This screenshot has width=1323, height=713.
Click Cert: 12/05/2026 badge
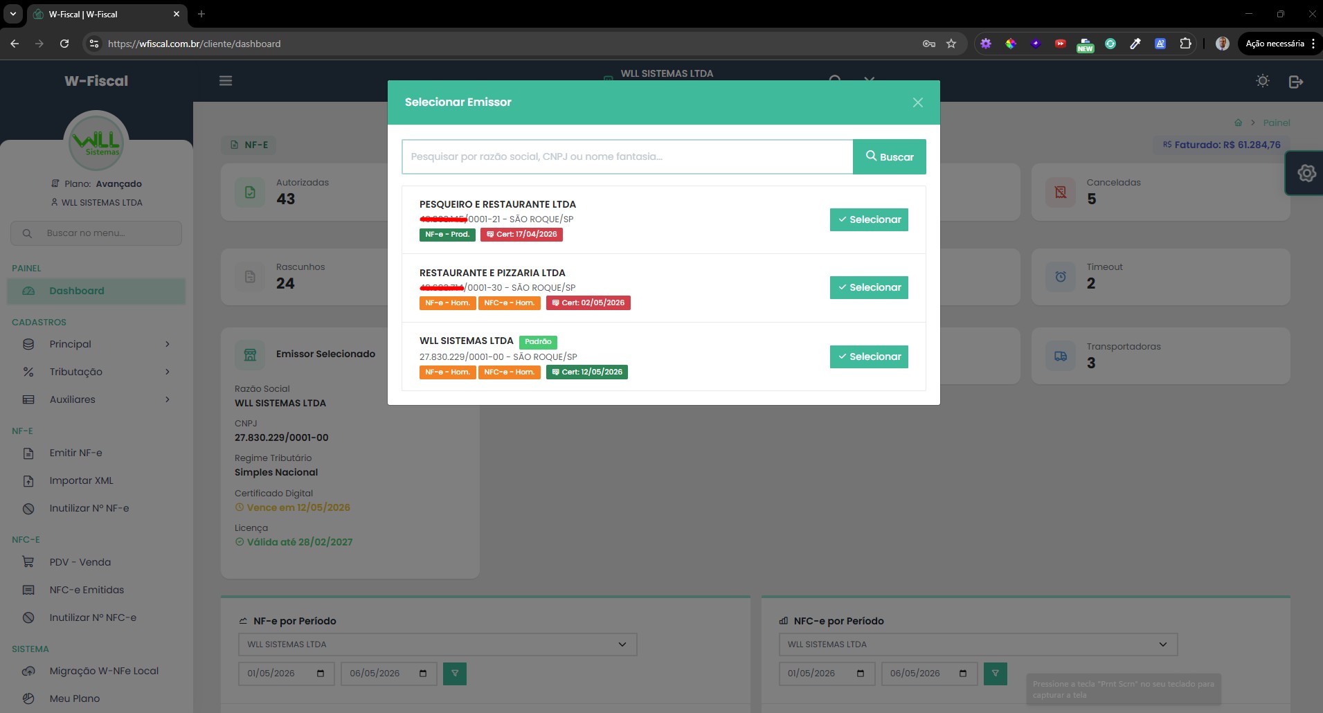[587, 372]
